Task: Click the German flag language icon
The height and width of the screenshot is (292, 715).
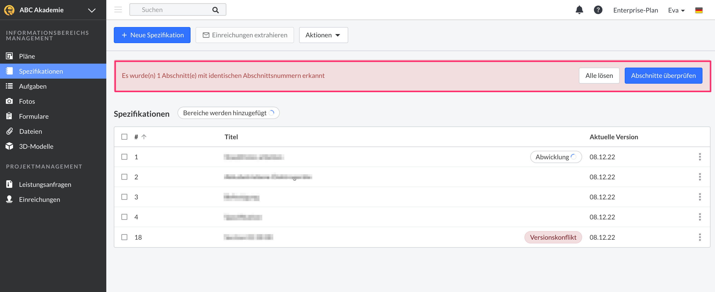Action: tap(699, 10)
